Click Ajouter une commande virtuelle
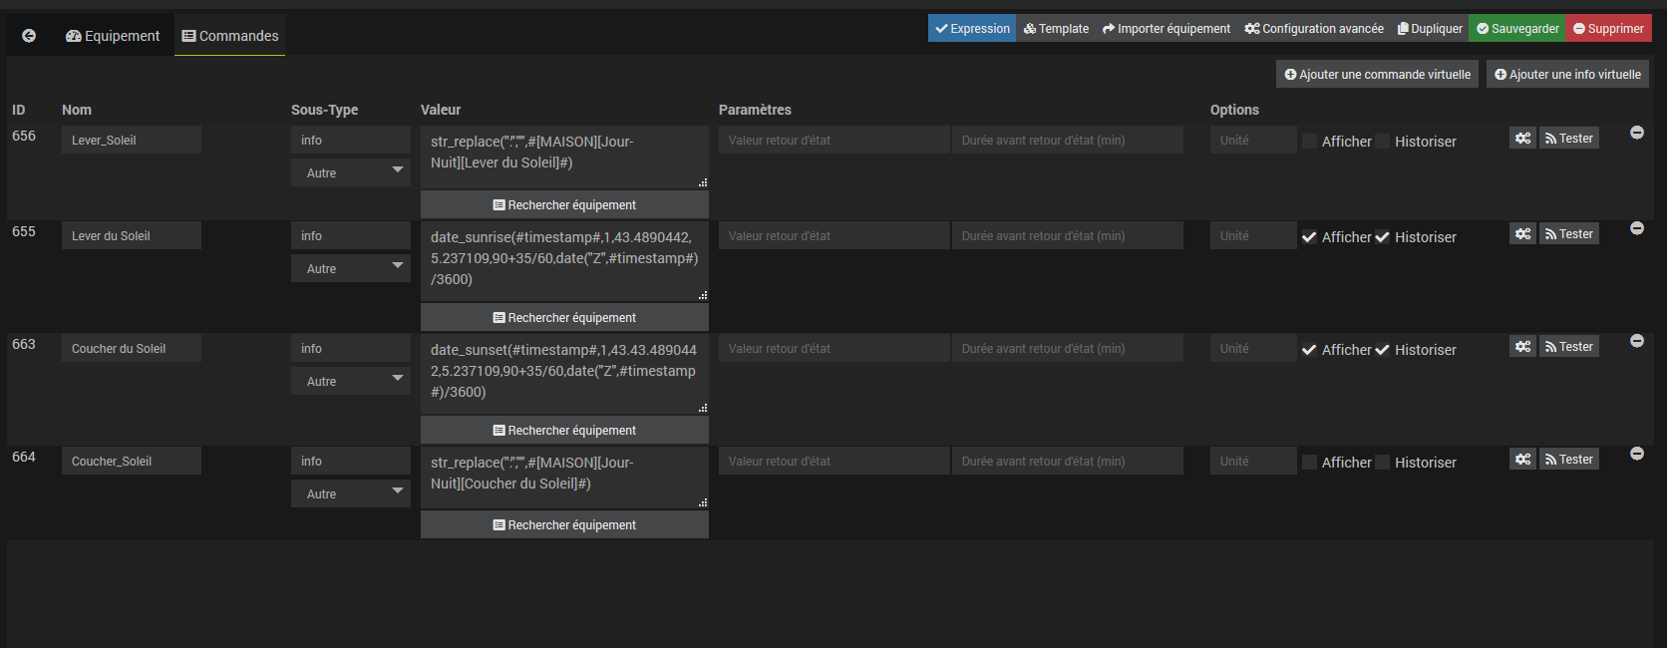 (x=1377, y=75)
